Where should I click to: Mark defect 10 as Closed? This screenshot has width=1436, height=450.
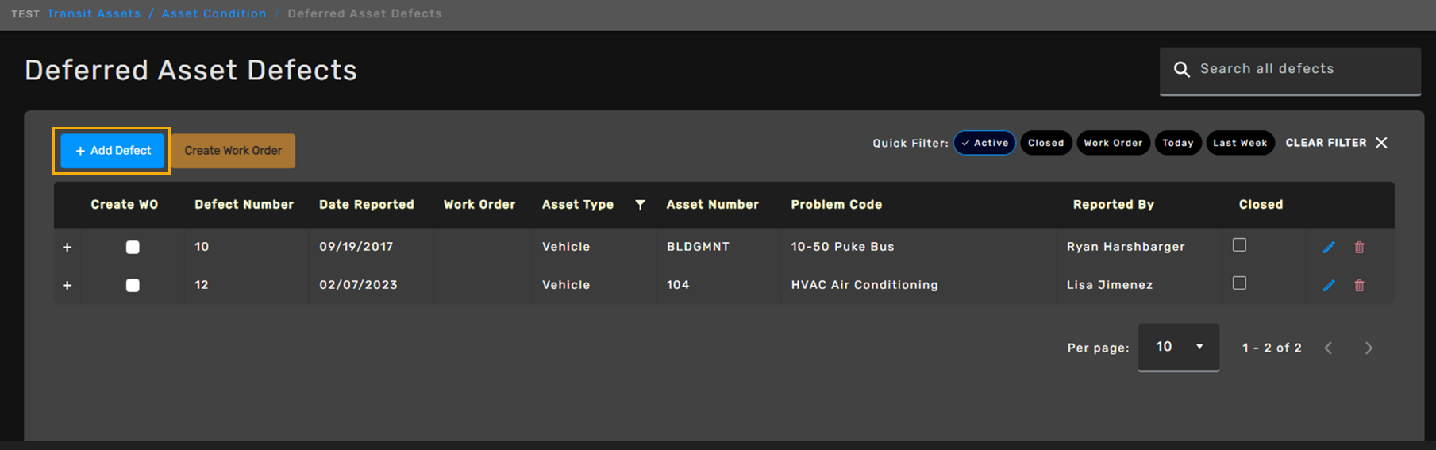1239,245
